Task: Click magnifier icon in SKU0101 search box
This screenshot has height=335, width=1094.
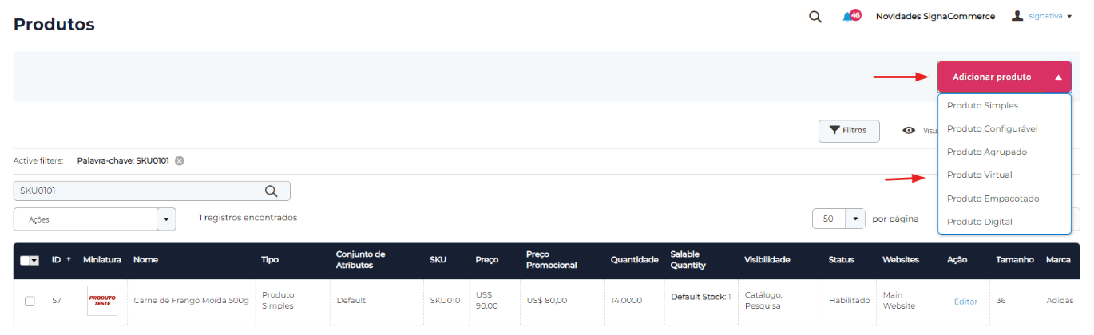Action: coord(272,191)
